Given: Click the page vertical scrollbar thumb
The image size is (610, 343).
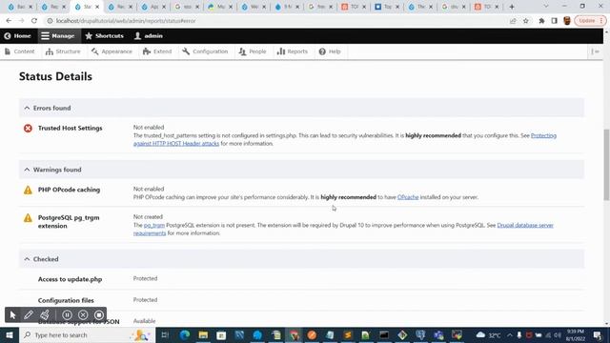Looking at the screenshot, I should (x=606, y=165).
